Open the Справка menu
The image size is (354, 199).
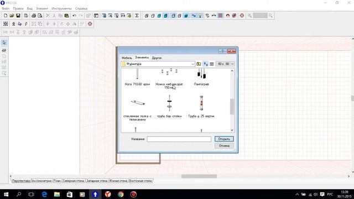[x=81, y=9]
